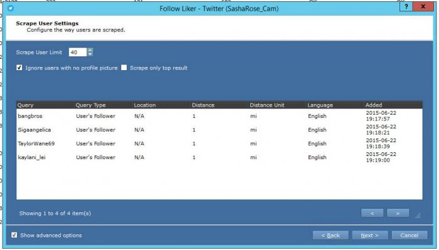
Task: Sort by the Query column header
Action: [x=45, y=105]
